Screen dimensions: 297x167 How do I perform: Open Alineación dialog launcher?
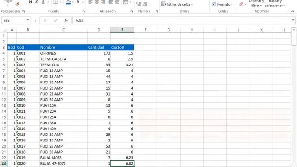click(x=132, y=11)
